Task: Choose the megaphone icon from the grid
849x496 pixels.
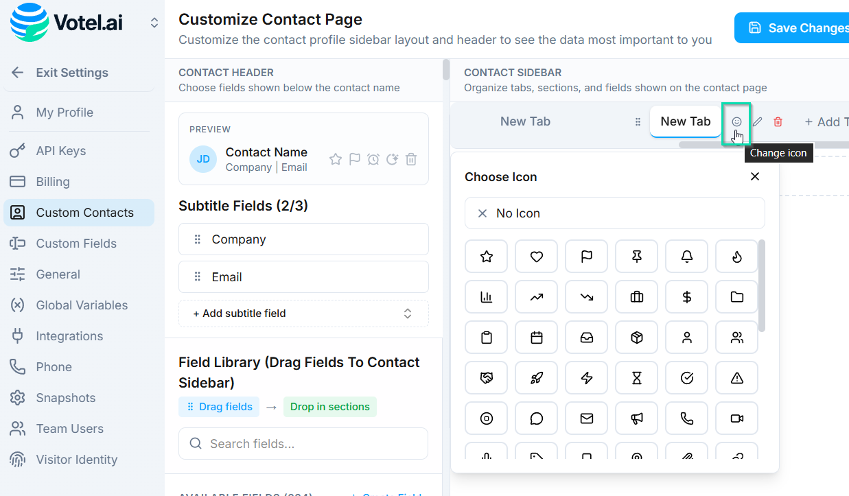Action: pos(636,418)
